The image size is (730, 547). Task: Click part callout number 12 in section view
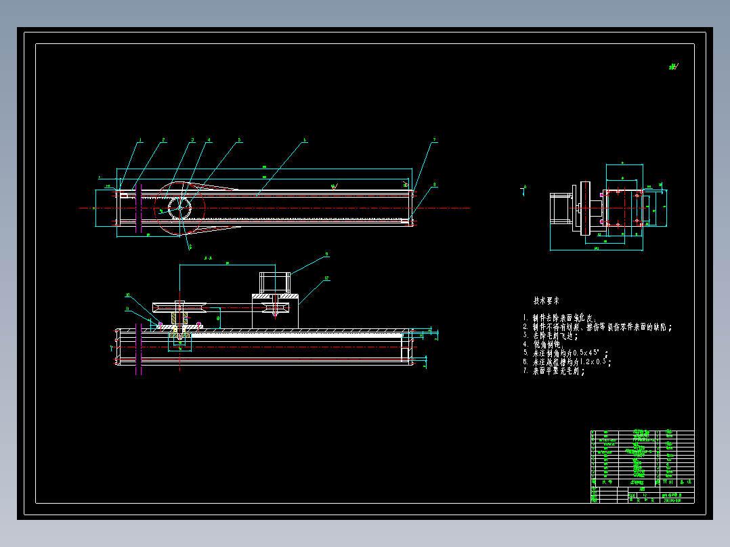point(326,278)
